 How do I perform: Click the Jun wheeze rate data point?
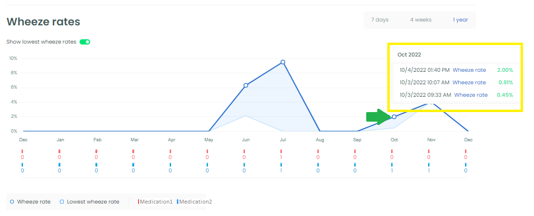click(x=246, y=85)
